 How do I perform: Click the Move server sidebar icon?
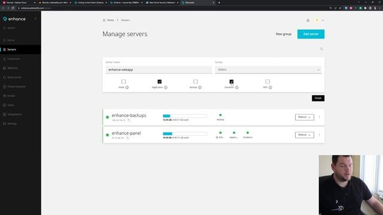[4, 77]
